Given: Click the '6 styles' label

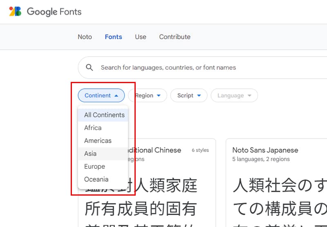Looking at the screenshot, I should click(200, 150).
